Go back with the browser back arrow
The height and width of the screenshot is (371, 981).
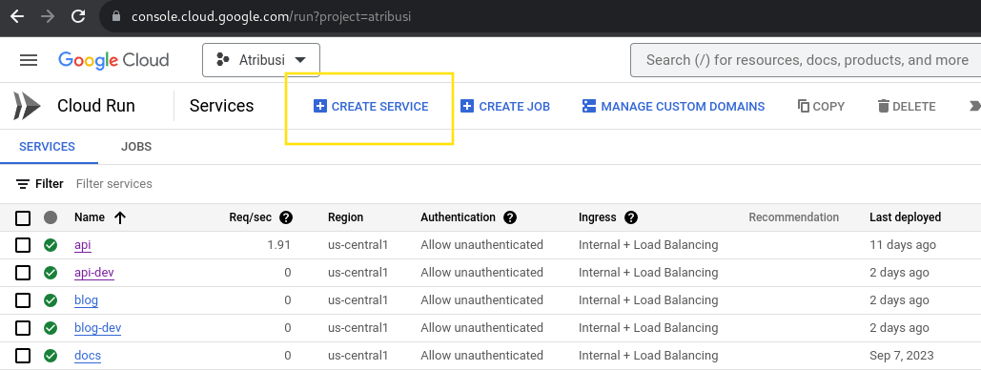point(17,16)
